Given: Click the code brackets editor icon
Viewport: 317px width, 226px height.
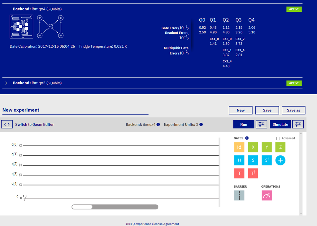Looking at the screenshot, I should pyautogui.click(x=7, y=124).
